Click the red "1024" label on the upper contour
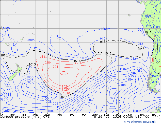 click(55, 67)
